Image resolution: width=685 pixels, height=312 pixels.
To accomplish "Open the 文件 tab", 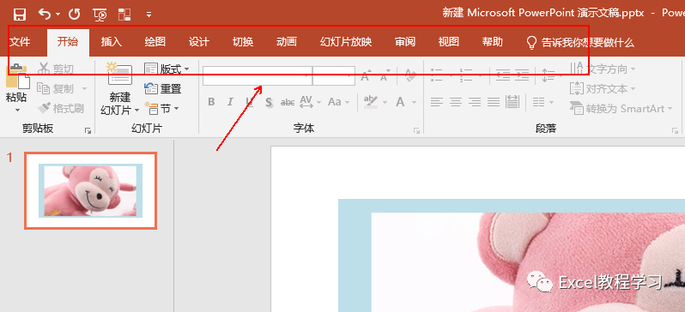I will pyautogui.click(x=20, y=42).
